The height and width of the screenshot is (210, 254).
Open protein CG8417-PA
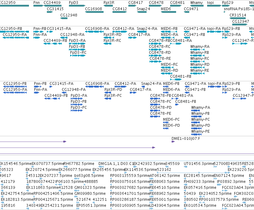141,90
